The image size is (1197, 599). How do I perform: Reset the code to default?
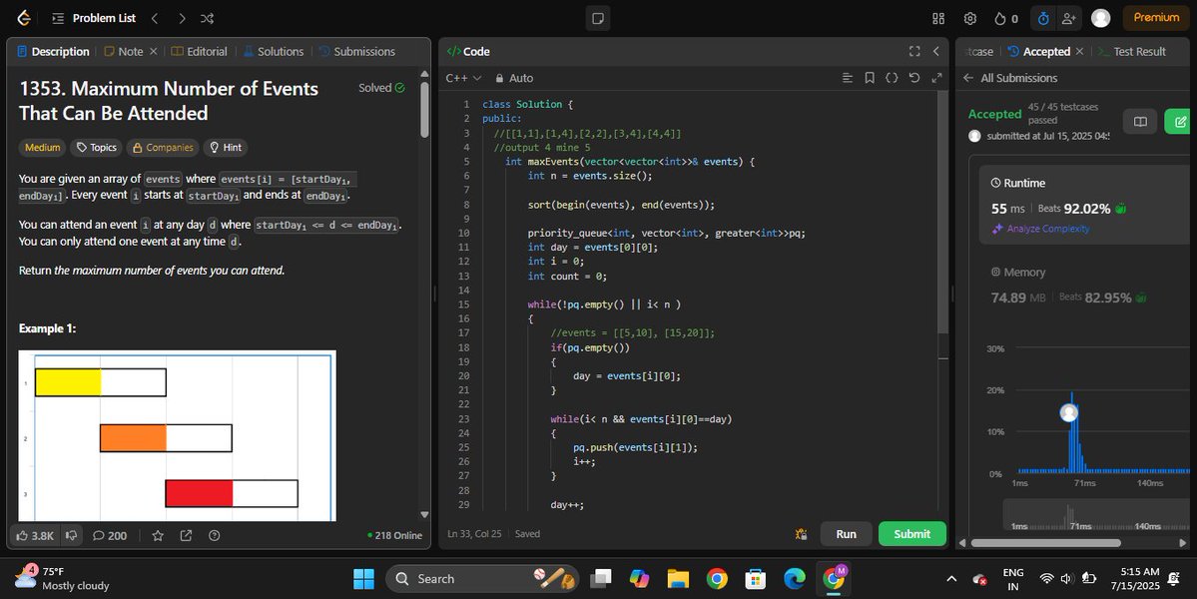pos(913,78)
